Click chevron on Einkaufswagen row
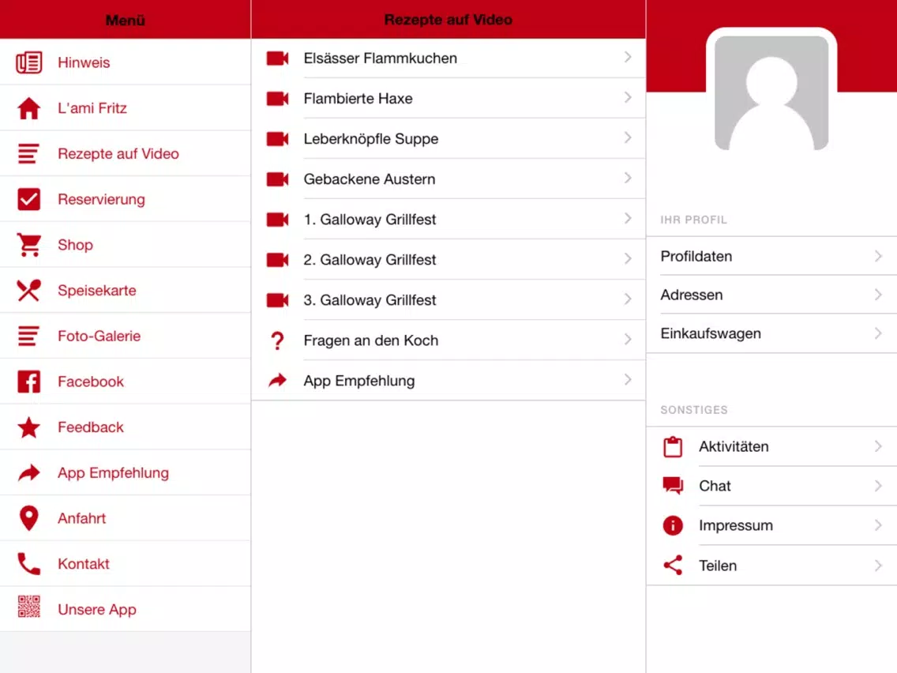 [x=878, y=333]
